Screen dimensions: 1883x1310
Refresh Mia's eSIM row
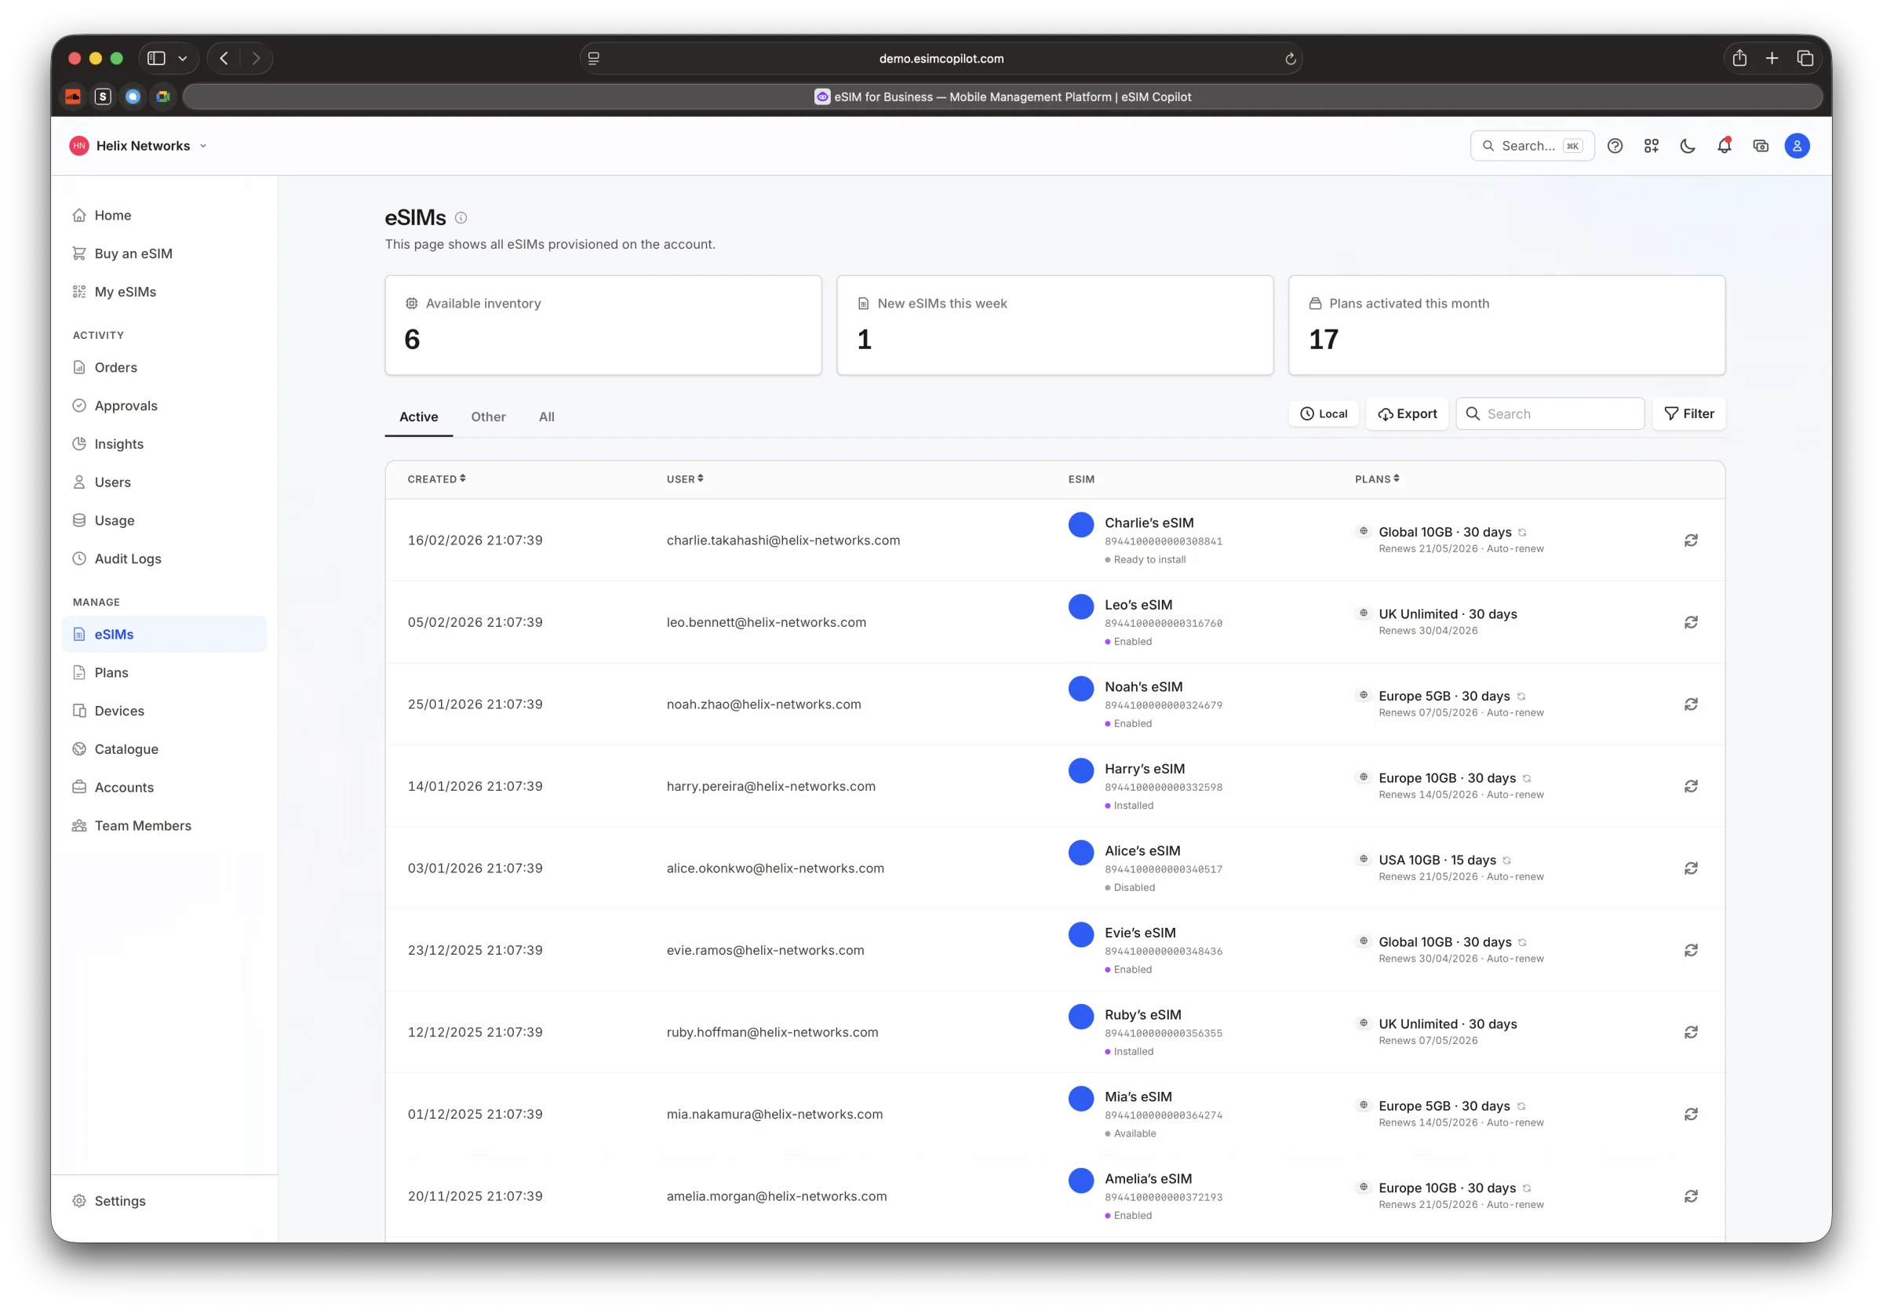[1691, 1114]
